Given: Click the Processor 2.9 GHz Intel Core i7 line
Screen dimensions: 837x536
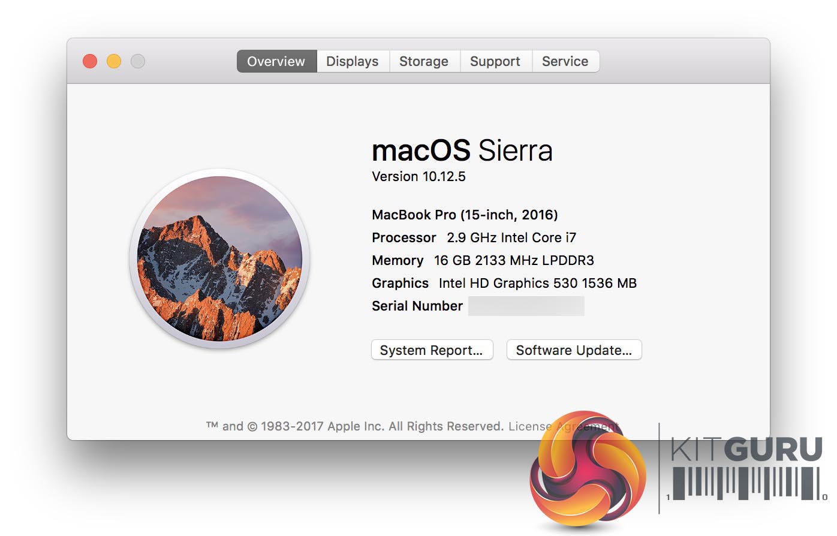Looking at the screenshot, I should tap(474, 237).
